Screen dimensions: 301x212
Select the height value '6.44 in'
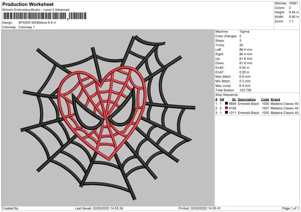pos(294,12)
